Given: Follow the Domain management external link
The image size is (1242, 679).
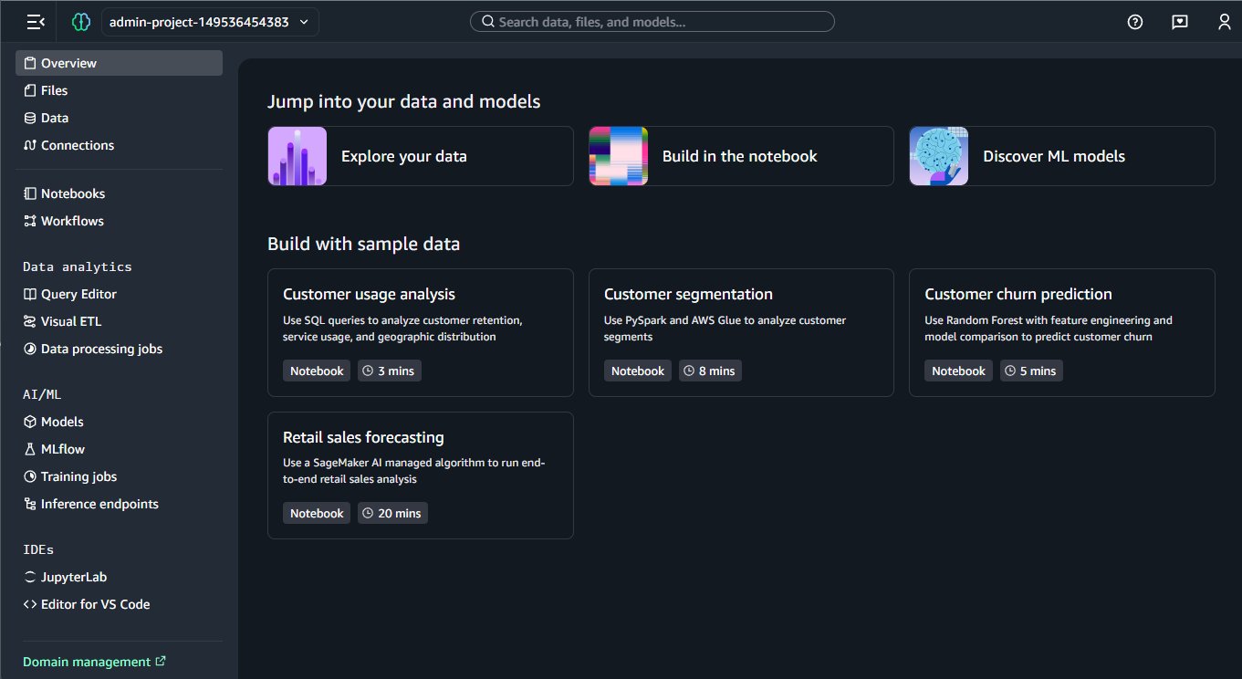Looking at the screenshot, I should [94, 662].
